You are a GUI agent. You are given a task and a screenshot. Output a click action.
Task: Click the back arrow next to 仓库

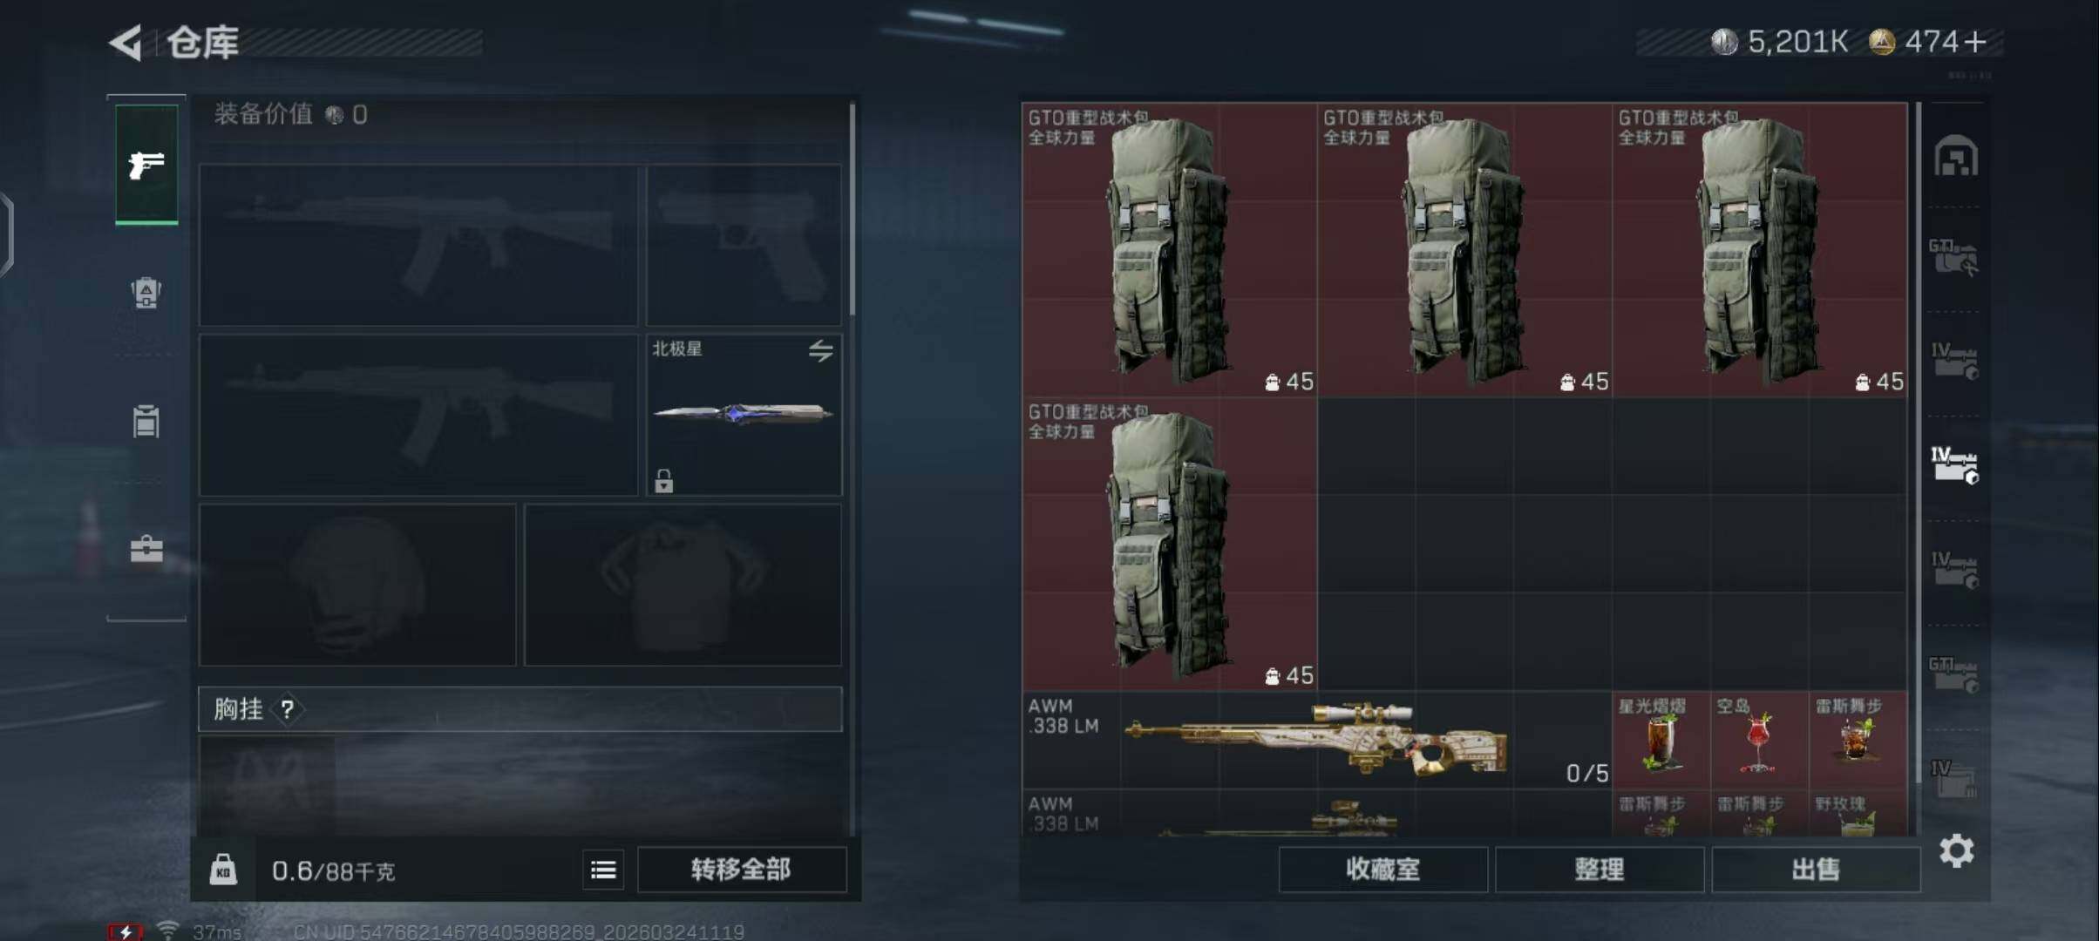point(126,43)
